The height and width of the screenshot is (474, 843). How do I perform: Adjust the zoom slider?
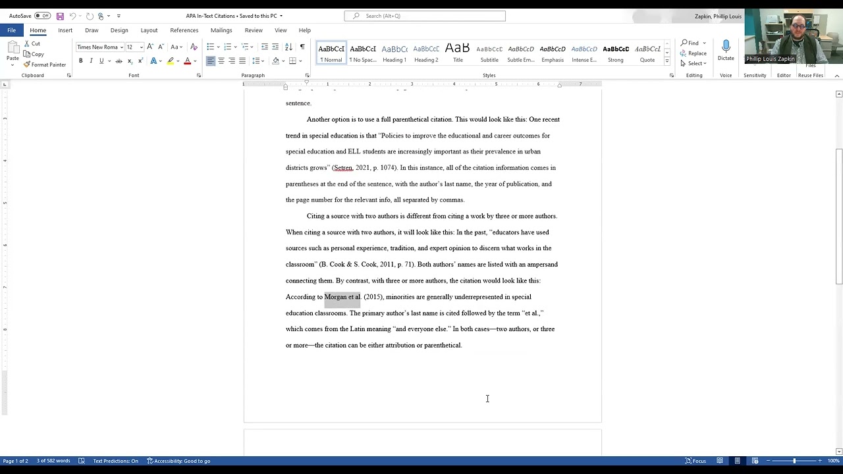coord(794,461)
